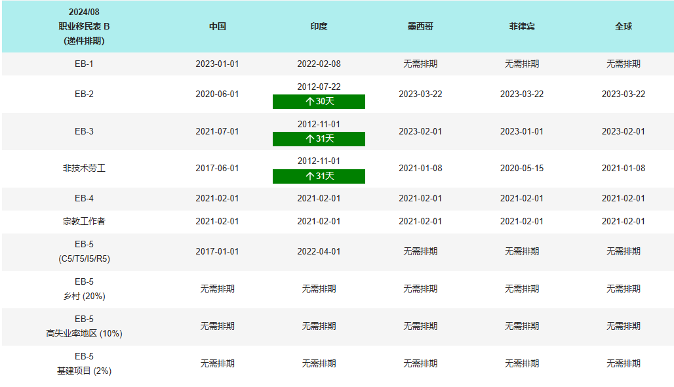Select the EB-5 (C5/T5/I5/R5) row label
This screenshot has height=387, width=674.
click(84, 251)
